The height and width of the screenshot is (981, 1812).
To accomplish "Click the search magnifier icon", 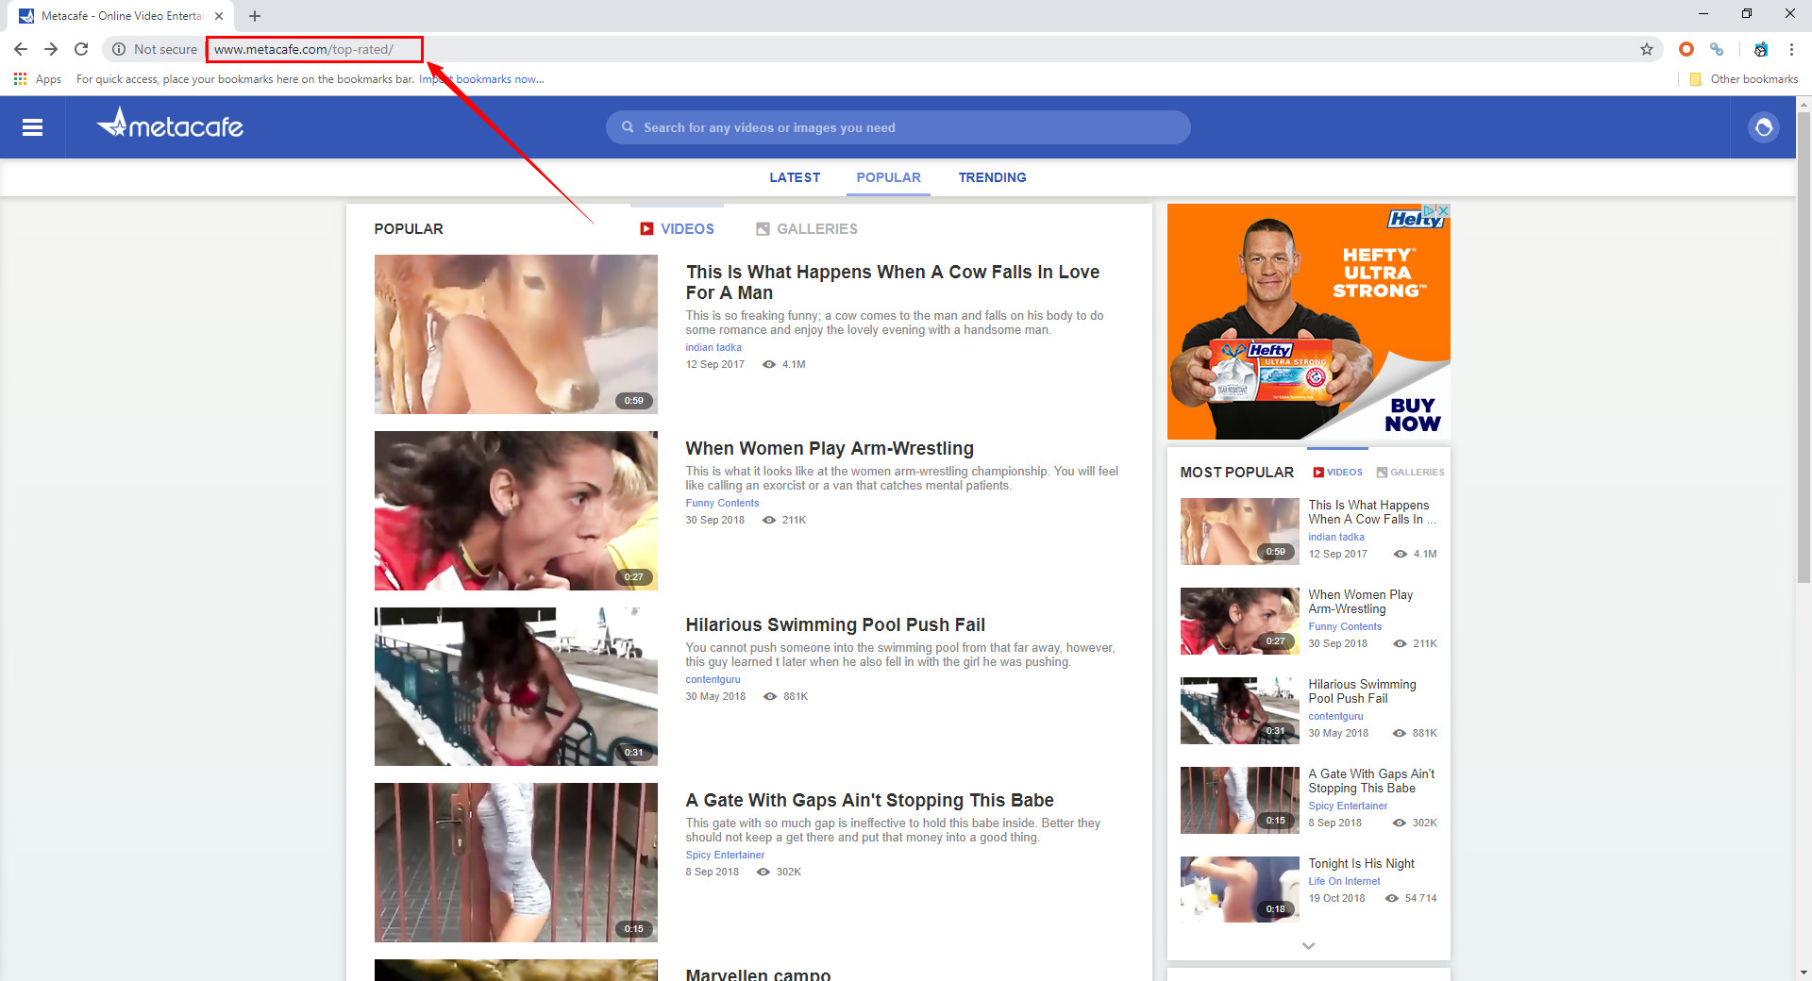I will point(628,127).
